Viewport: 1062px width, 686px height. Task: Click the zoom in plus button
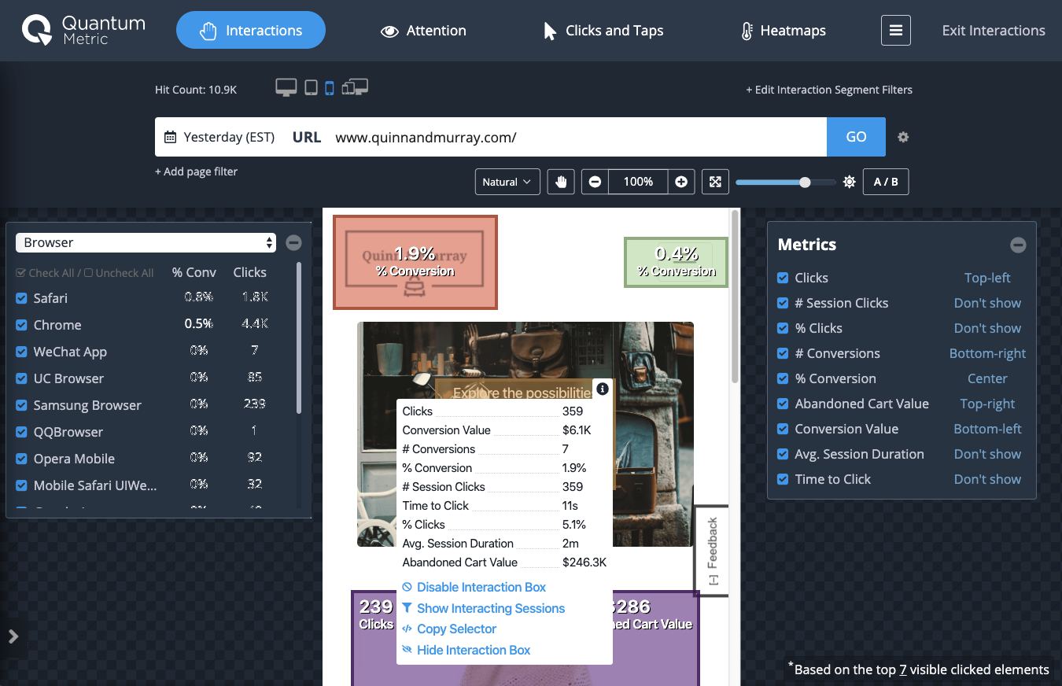pyautogui.click(x=681, y=182)
